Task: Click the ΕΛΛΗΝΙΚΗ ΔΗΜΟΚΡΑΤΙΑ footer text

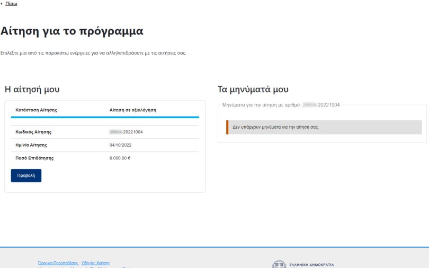Action: [311, 265]
